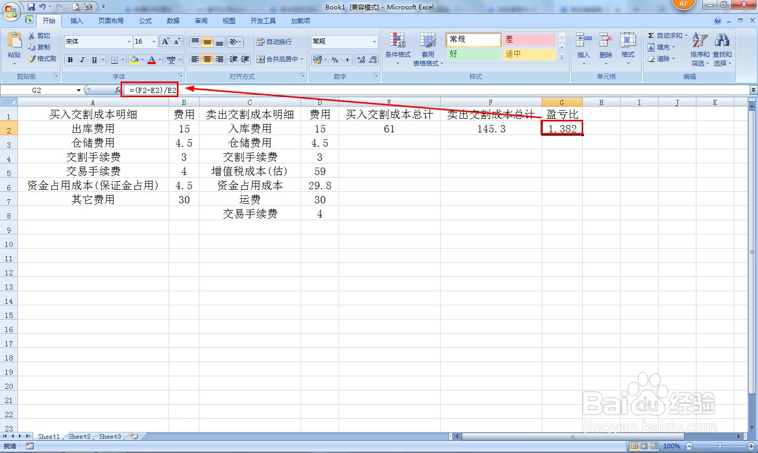Switch to the 数据 (Data) tab
Image resolution: width=758 pixels, height=453 pixels.
173,21
